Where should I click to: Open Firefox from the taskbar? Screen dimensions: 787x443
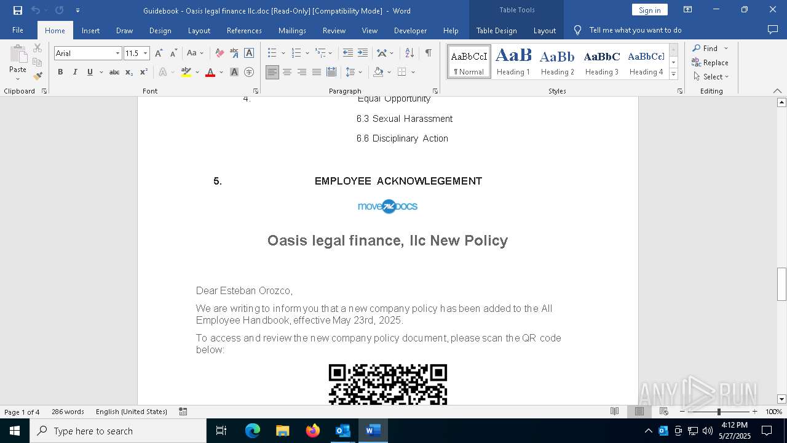click(313, 431)
